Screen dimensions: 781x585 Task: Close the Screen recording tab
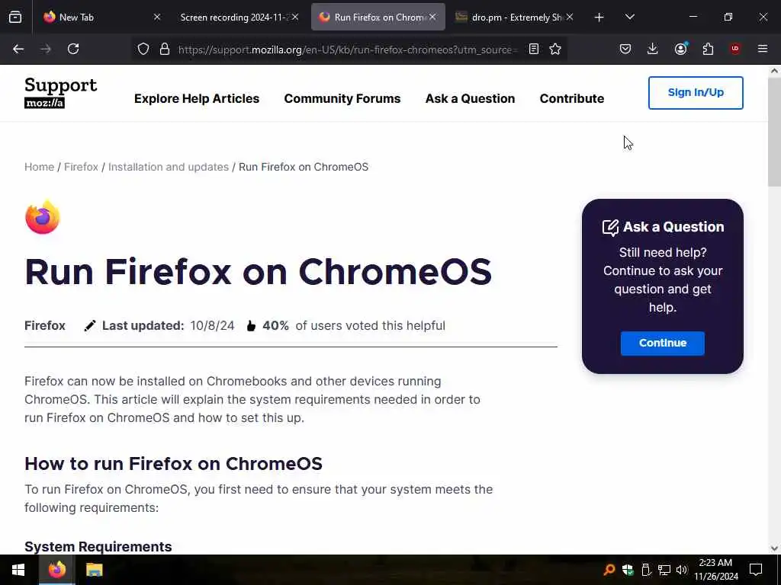pyautogui.click(x=295, y=17)
